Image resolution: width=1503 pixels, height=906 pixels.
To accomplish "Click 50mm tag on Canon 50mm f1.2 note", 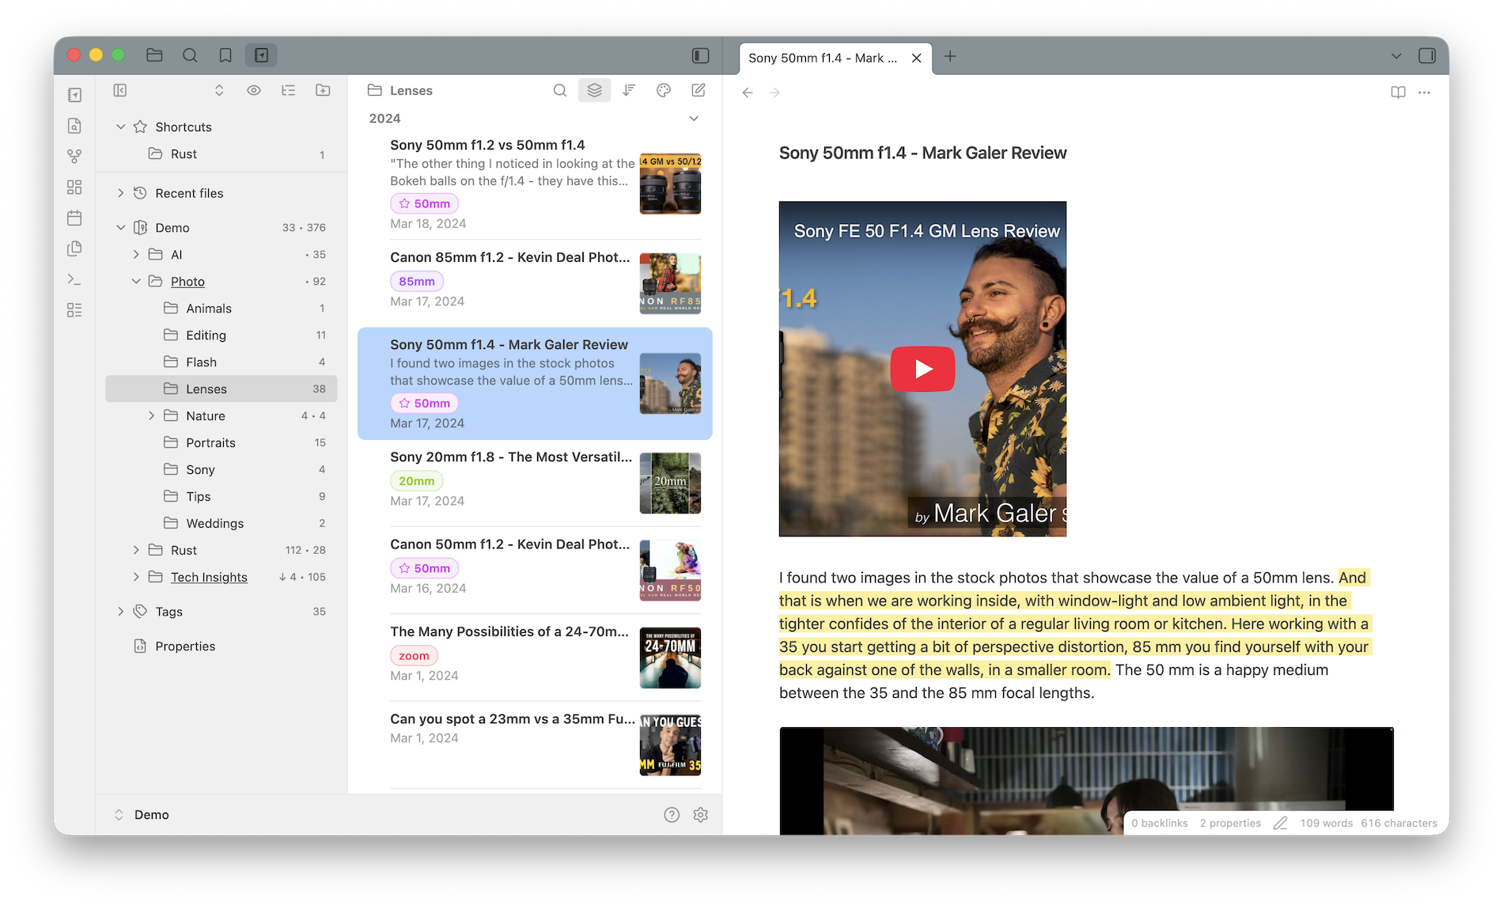I will point(424,568).
